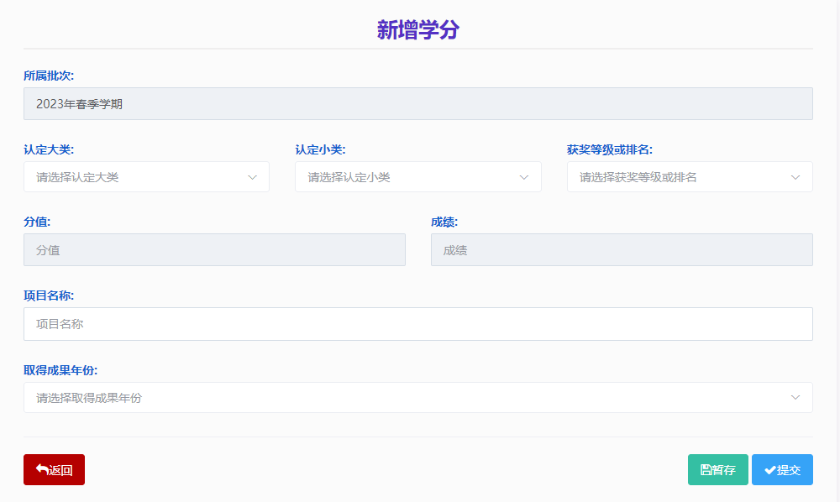Click the 新增学分 page title
The width and height of the screenshot is (840, 502).
[417, 30]
